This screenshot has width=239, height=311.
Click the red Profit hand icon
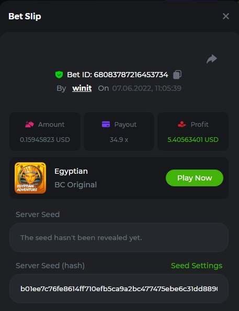click(x=182, y=124)
